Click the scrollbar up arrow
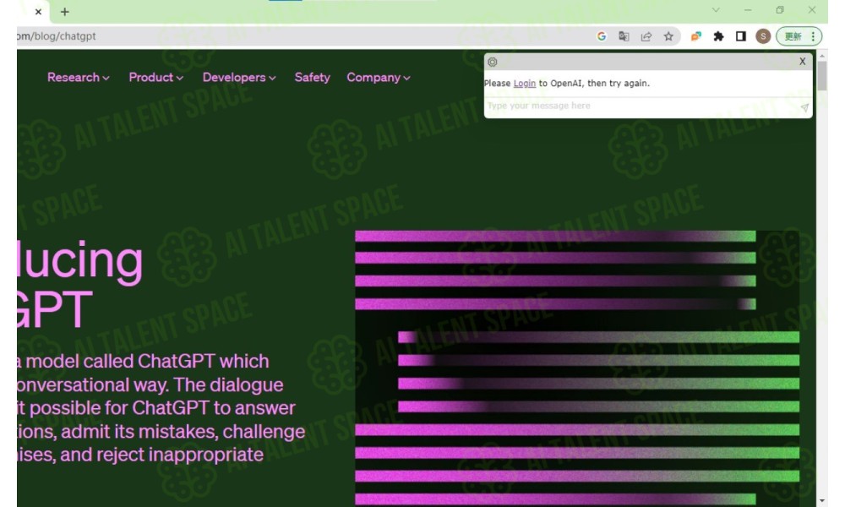This screenshot has height=507, width=845. point(822,56)
